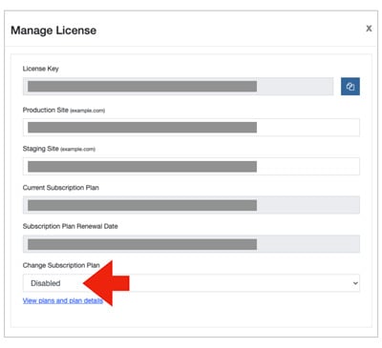The width and height of the screenshot is (382, 348).
Task: Click the Staging Site input field
Action: pos(191,166)
